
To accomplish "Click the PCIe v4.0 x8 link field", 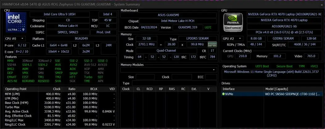I will (x=284, y=33).
